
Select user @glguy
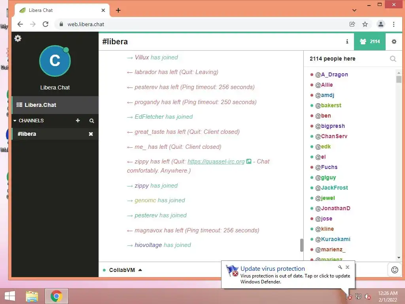pyautogui.click(x=326, y=178)
